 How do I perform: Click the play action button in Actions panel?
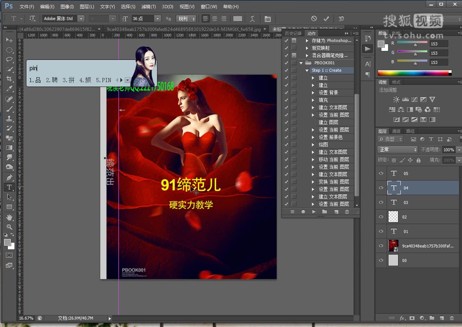coord(314,212)
